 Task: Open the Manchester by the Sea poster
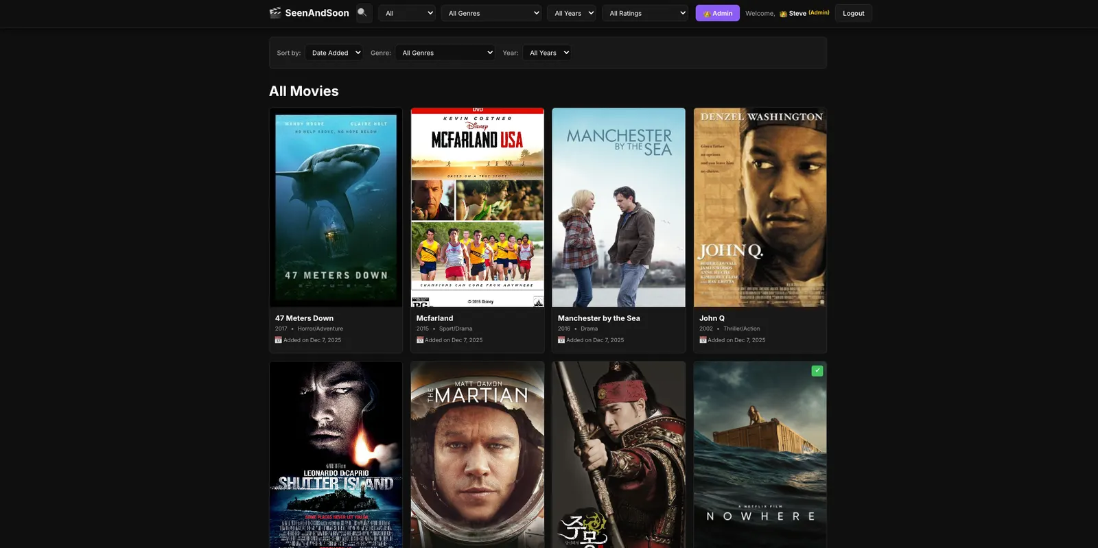[618, 207]
